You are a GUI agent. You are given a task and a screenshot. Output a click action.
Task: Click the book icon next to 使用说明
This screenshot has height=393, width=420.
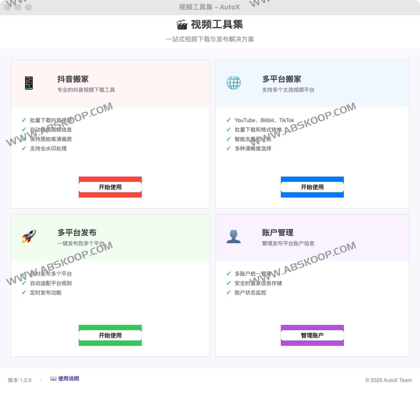point(53,378)
